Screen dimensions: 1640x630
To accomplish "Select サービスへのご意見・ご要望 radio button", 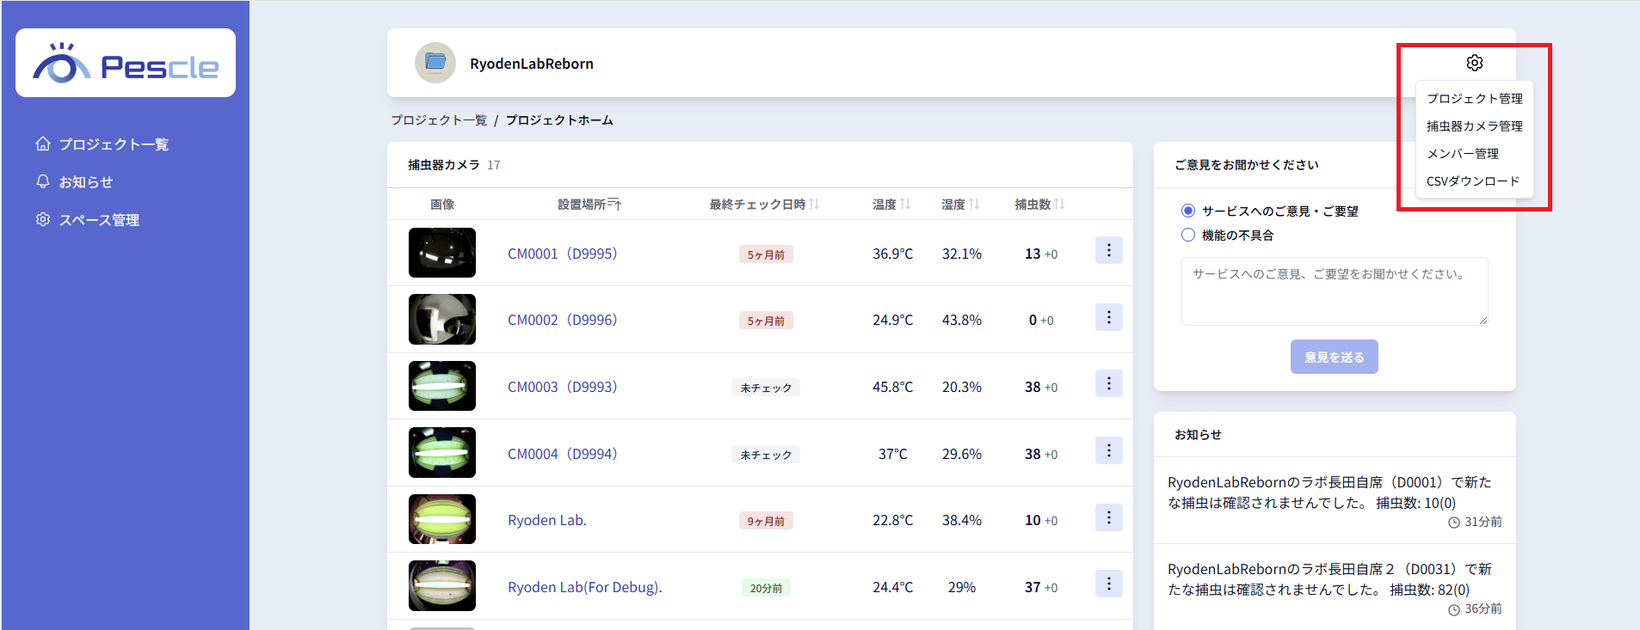I will pyautogui.click(x=1188, y=211).
